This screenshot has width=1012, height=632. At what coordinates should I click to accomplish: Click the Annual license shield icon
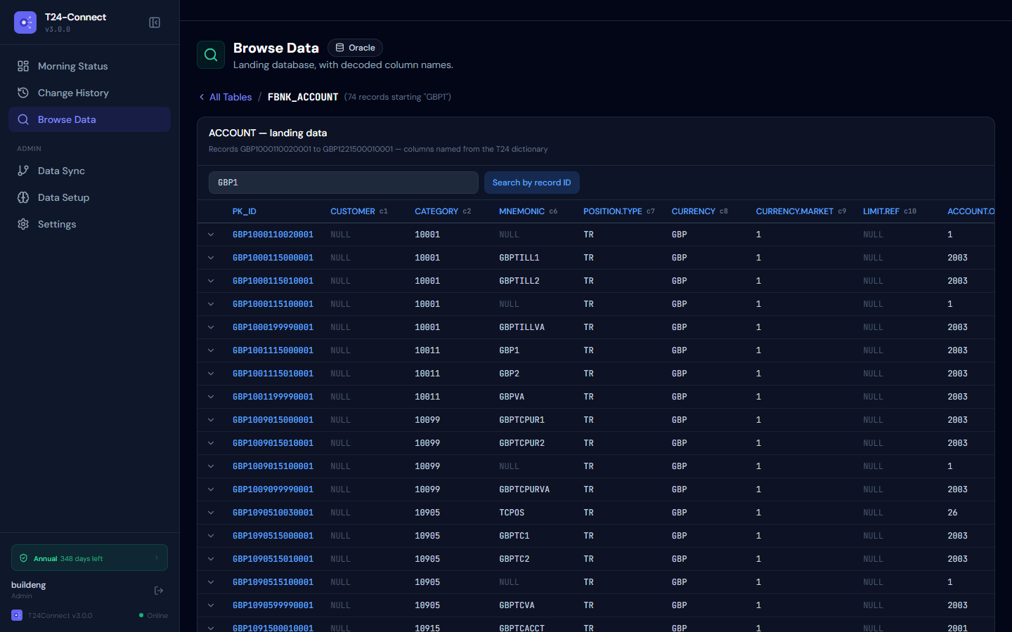coord(24,558)
